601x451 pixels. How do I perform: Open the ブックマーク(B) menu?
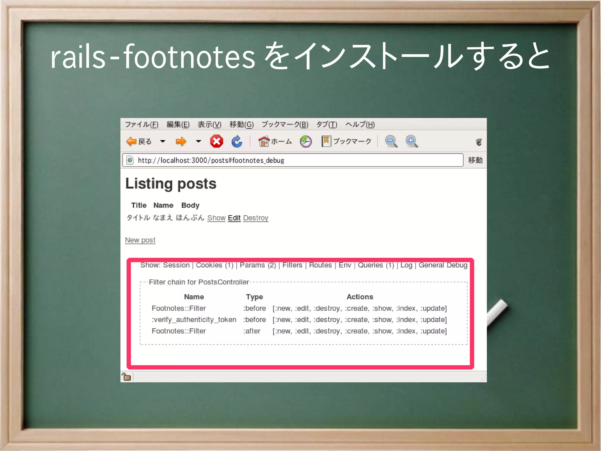[x=285, y=125]
